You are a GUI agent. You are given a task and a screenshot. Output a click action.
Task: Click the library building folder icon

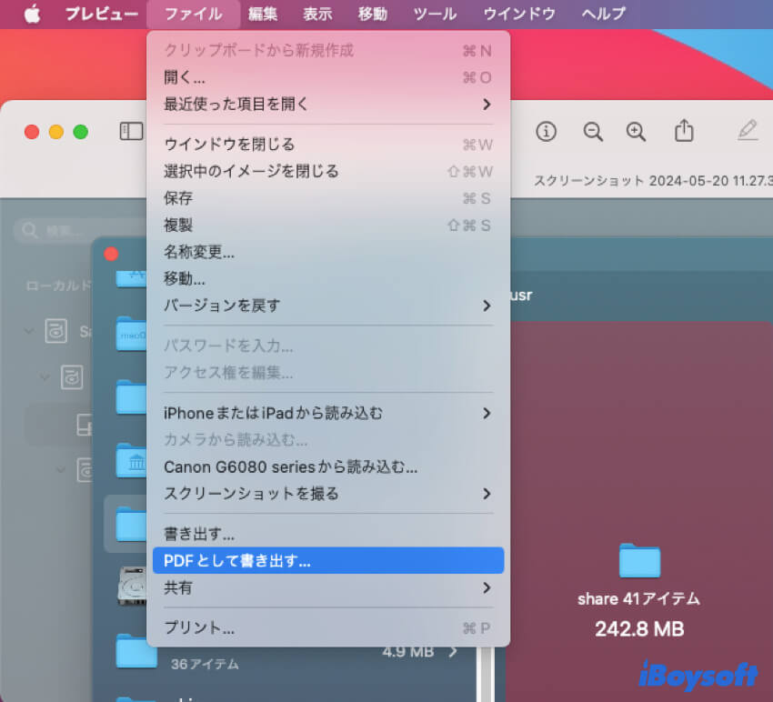coord(132,461)
